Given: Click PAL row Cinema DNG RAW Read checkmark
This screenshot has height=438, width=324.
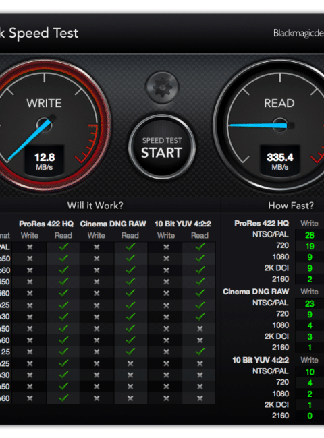Looking at the screenshot, I should click(x=130, y=247).
